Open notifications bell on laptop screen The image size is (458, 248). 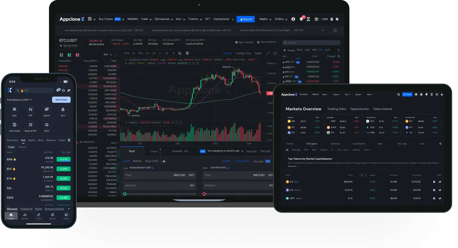click(301, 19)
